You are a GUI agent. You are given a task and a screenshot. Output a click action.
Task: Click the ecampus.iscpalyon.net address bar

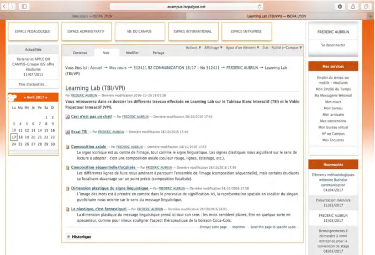186,7
